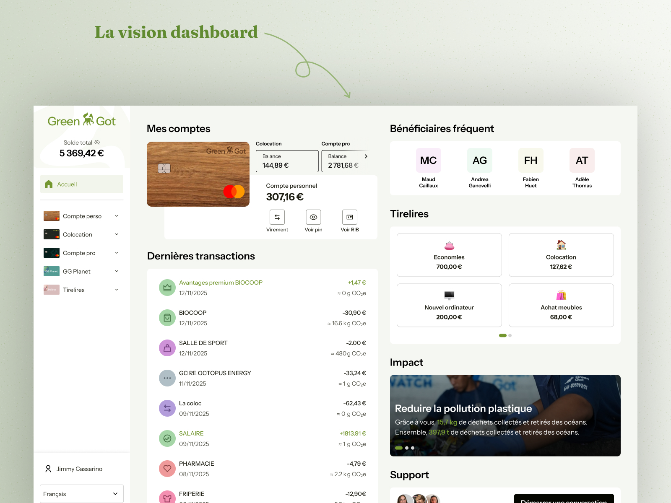Click the shopping bag icon for BIOCOOP

coord(167,318)
